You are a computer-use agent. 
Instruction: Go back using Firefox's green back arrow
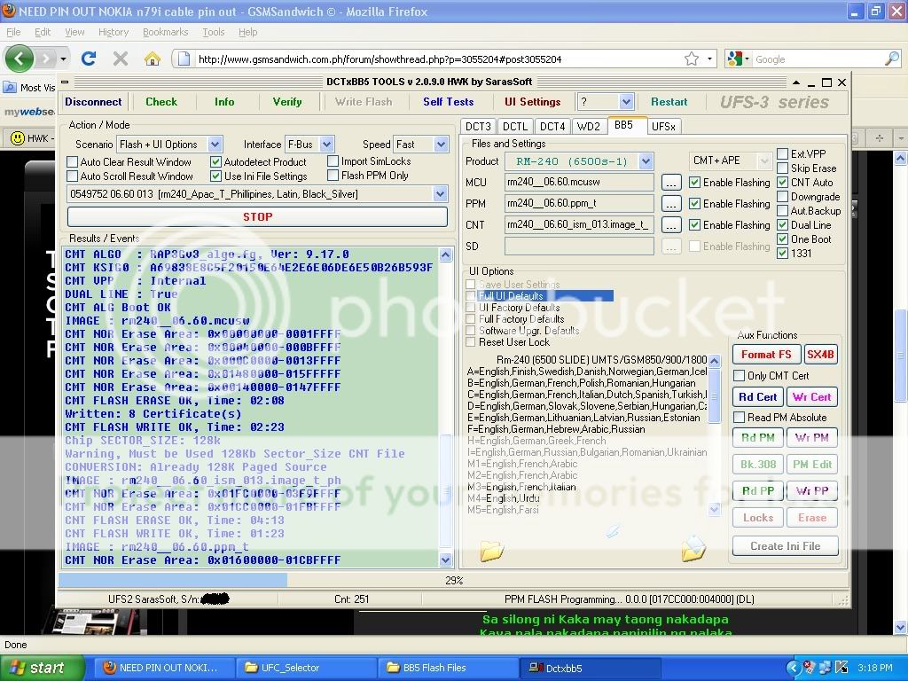pos(20,59)
